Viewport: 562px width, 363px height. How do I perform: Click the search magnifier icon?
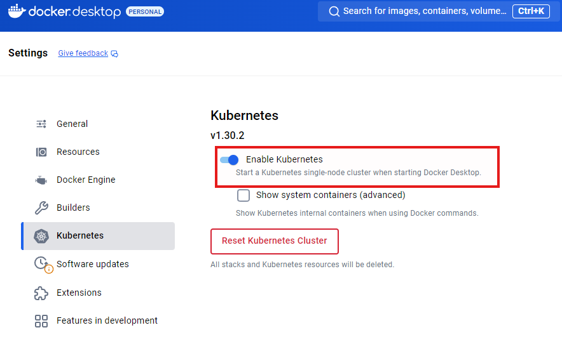coord(334,11)
